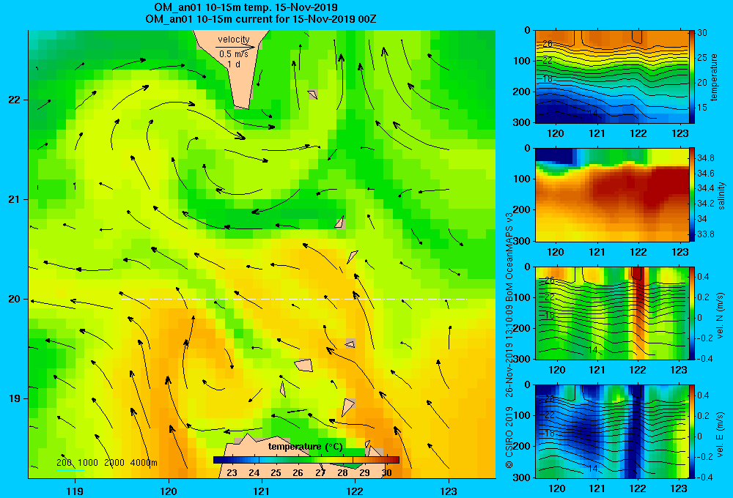Click depth label 0 on vel. E section axis
Screen dimensions: 733x498
pos(527,385)
